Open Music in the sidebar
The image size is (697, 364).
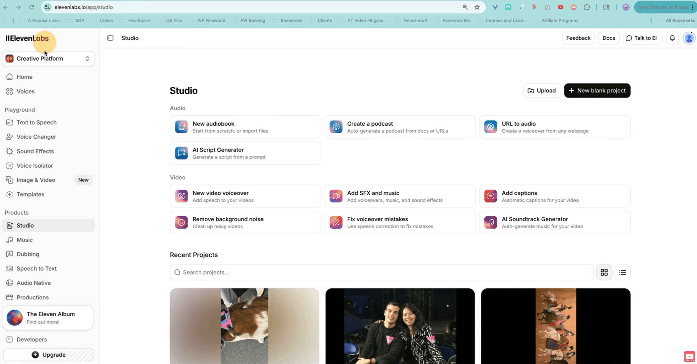coord(48,240)
